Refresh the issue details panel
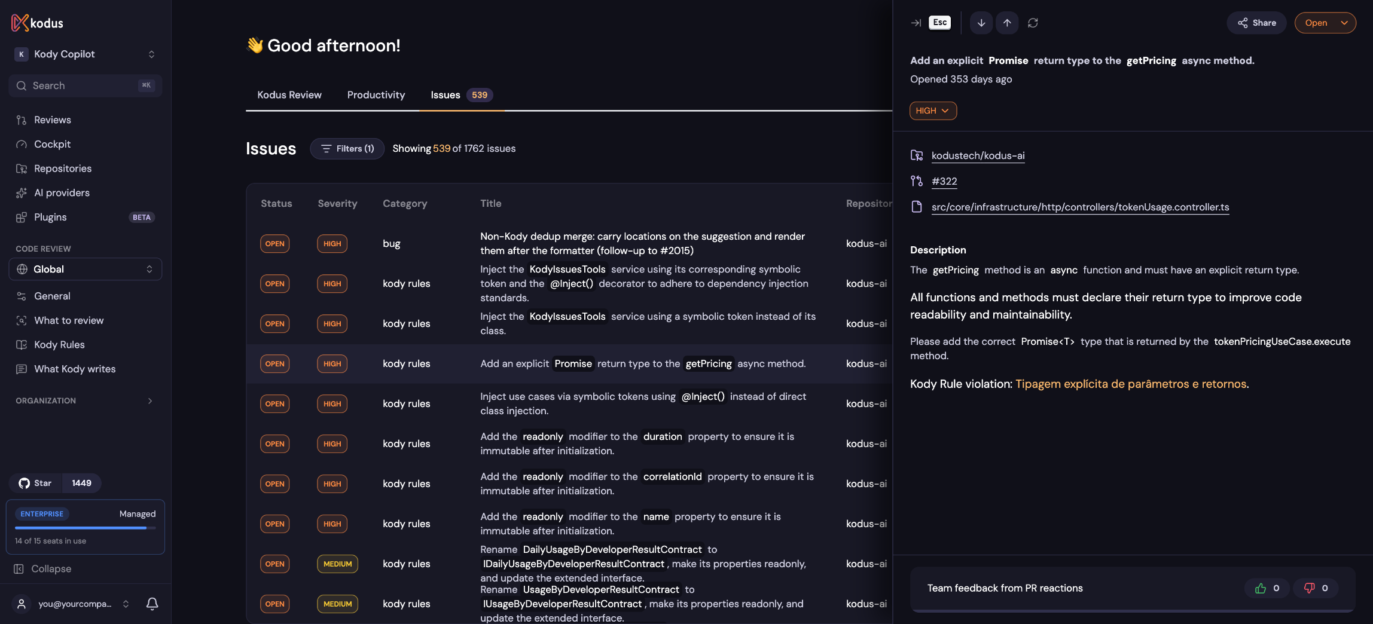 [1033, 23]
